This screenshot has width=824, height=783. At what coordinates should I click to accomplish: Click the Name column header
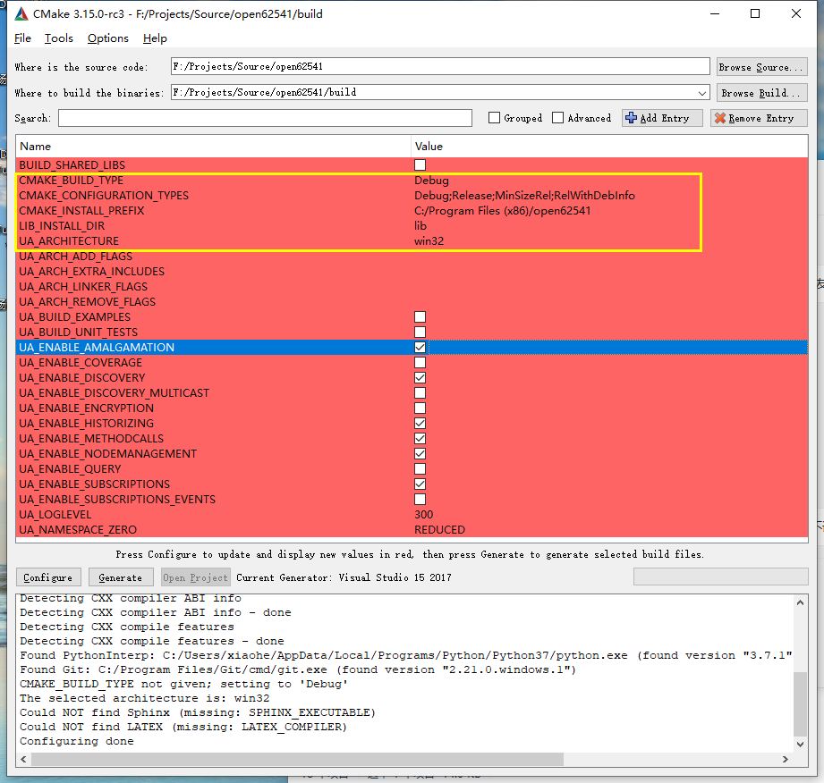pos(213,146)
